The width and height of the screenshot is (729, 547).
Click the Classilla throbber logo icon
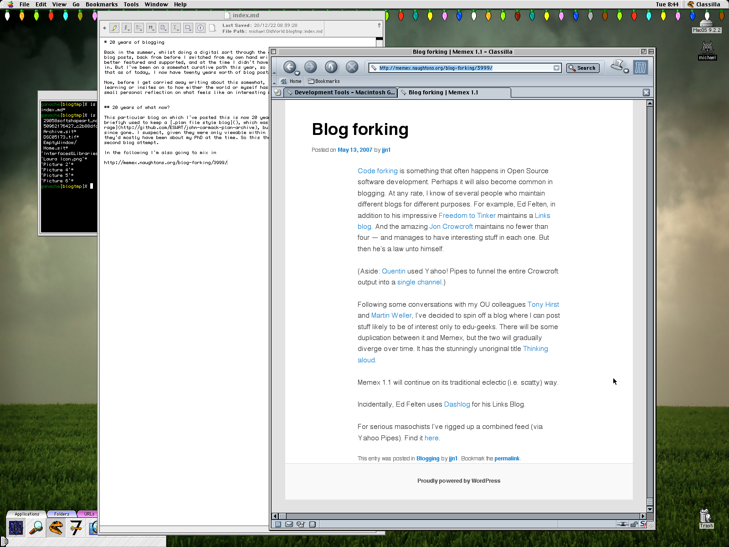coord(640,68)
